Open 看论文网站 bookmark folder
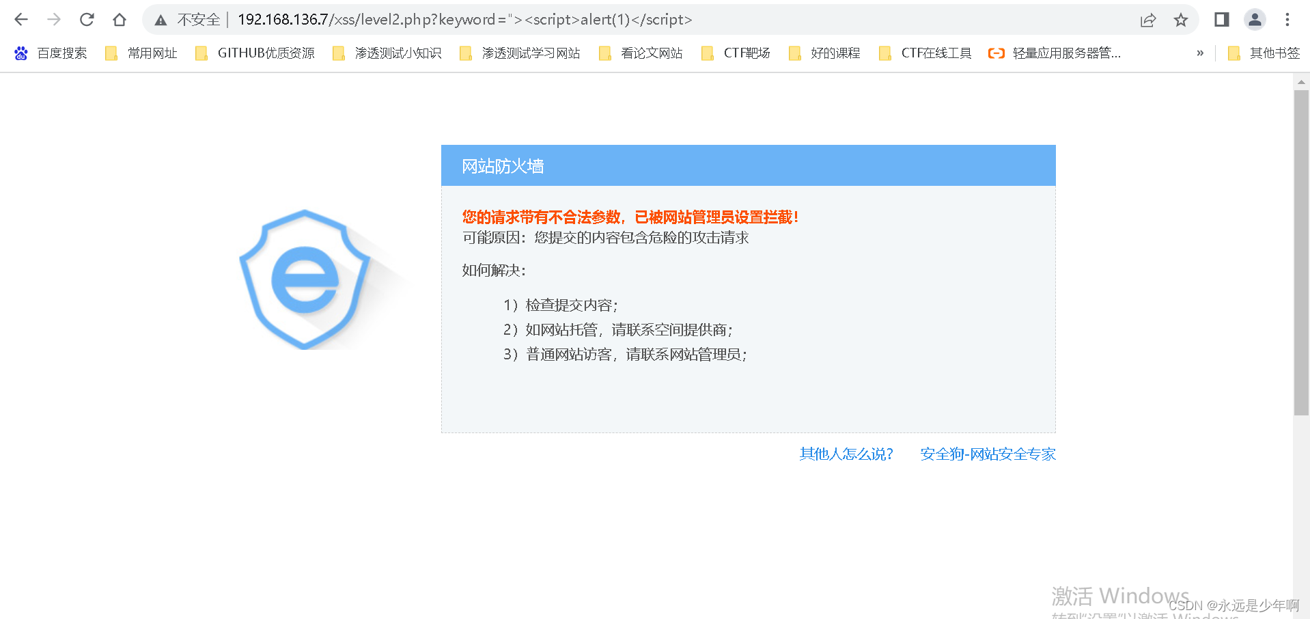The height and width of the screenshot is (619, 1310). pyautogui.click(x=641, y=53)
